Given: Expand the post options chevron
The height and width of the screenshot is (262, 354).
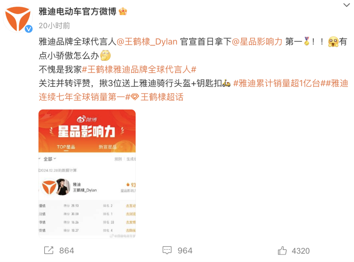Looking at the screenshot, I should [346, 5].
